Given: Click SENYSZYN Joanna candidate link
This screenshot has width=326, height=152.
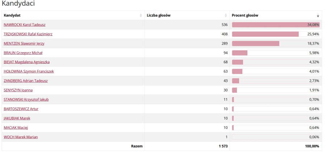Looking at the screenshot, I should point(18,90).
